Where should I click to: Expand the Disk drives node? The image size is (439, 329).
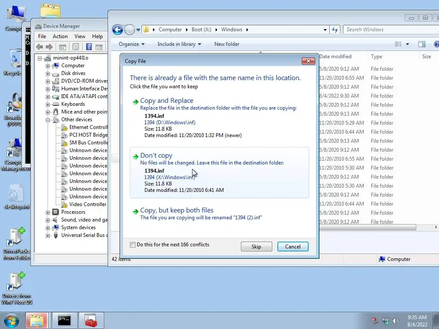click(48, 74)
